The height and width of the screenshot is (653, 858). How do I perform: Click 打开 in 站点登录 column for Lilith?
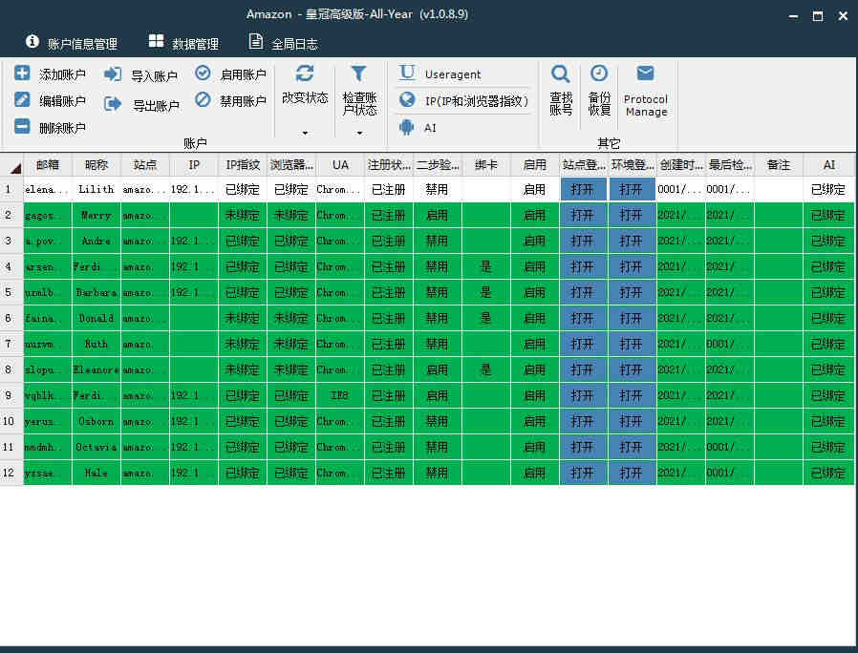[x=583, y=189]
